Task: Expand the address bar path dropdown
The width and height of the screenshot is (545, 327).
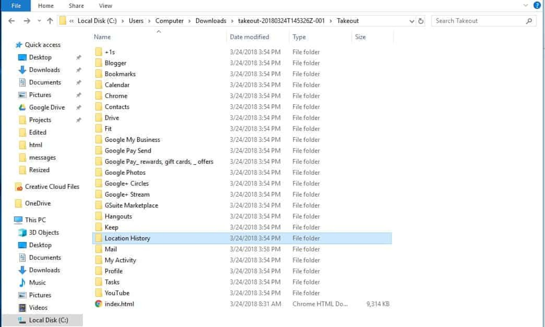Action: pos(411,20)
